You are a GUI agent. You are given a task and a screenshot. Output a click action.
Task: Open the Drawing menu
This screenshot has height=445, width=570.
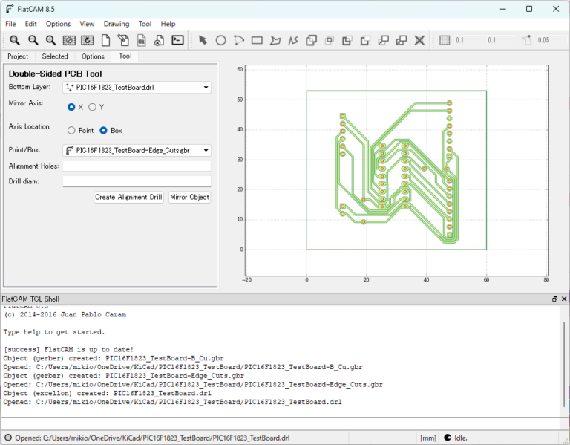pyautogui.click(x=117, y=24)
